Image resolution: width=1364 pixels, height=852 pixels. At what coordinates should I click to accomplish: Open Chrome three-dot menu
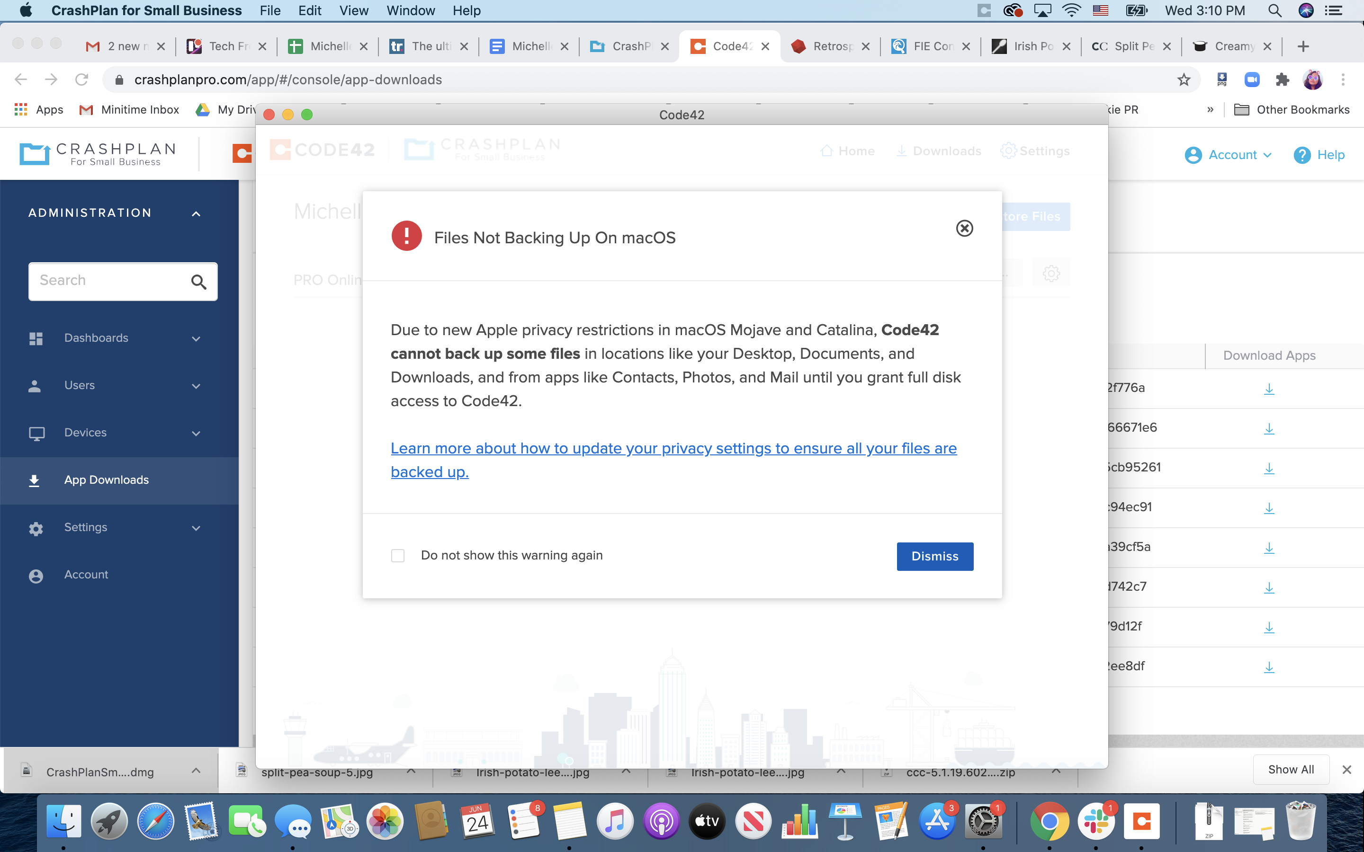click(x=1343, y=80)
